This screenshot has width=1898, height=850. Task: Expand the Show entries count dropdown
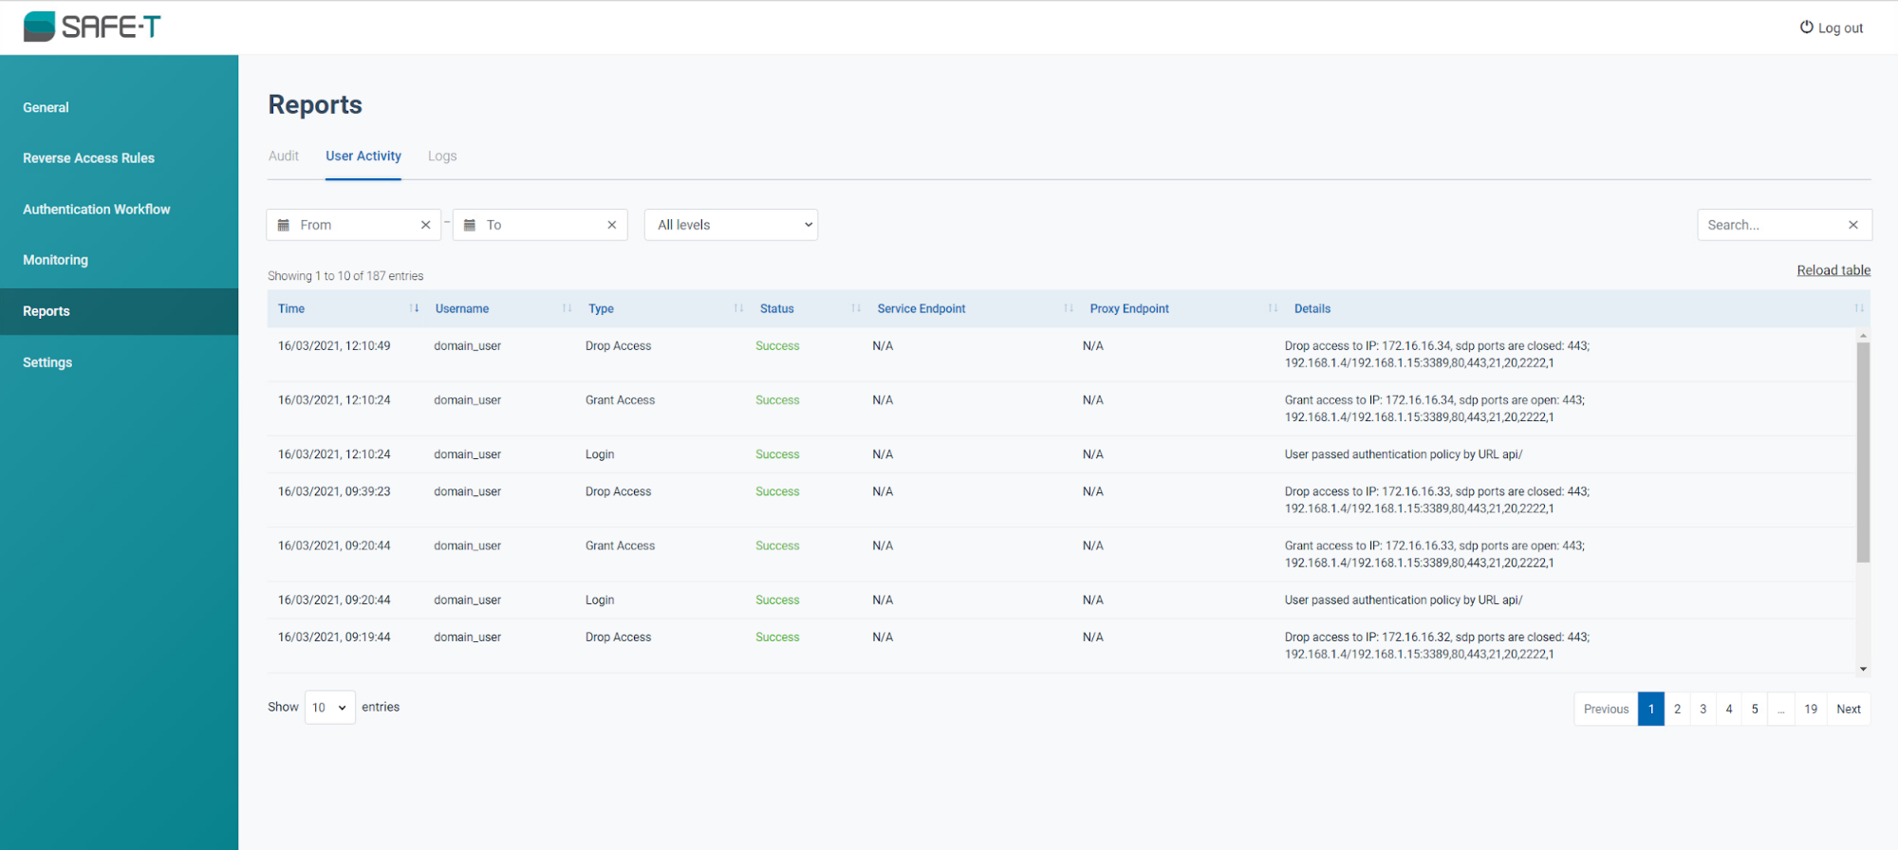coord(329,708)
